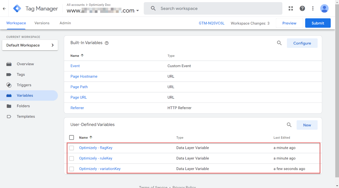Click the Overview briefcase icon
The width and height of the screenshot is (339, 188).
tap(9, 64)
